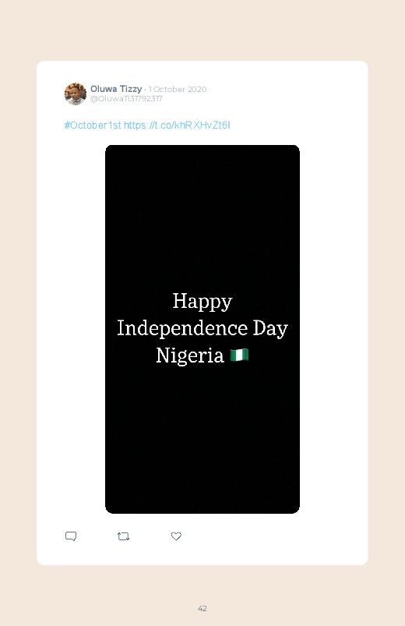Click the dot separating name and date

tap(145, 90)
